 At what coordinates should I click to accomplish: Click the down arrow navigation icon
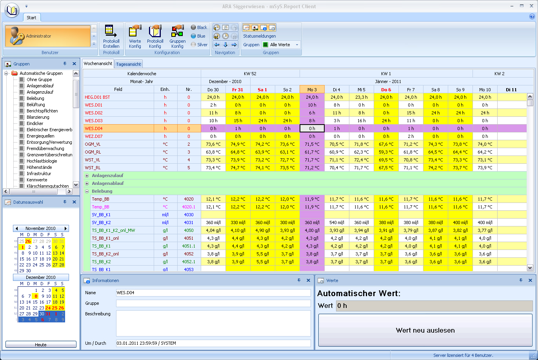pos(225,45)
